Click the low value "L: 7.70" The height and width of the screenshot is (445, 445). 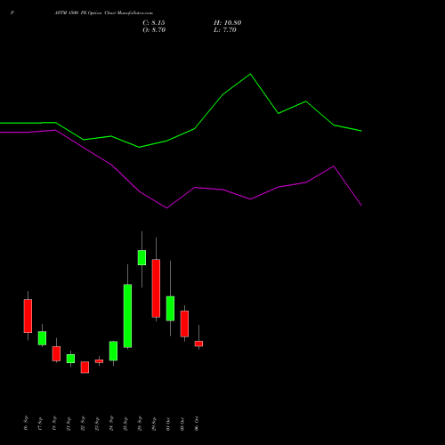pos(225,30)
